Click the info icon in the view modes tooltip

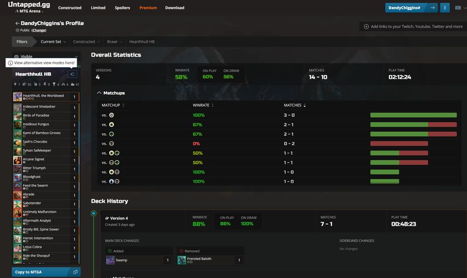coord(10,63)
